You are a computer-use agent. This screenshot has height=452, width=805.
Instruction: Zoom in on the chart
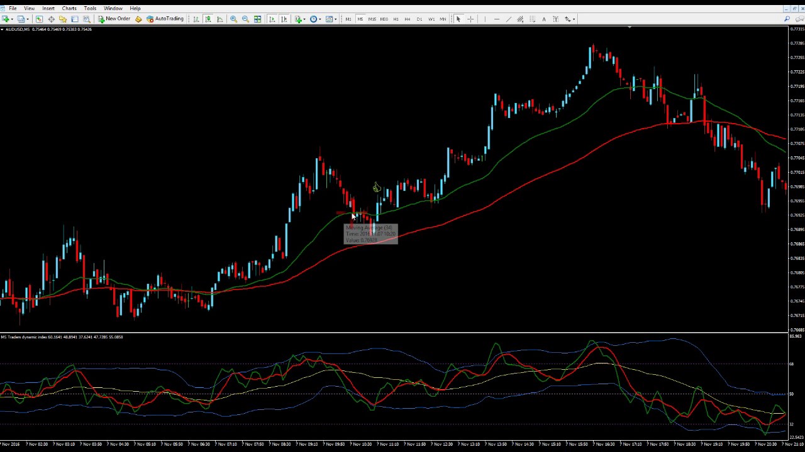coord(233,19)
